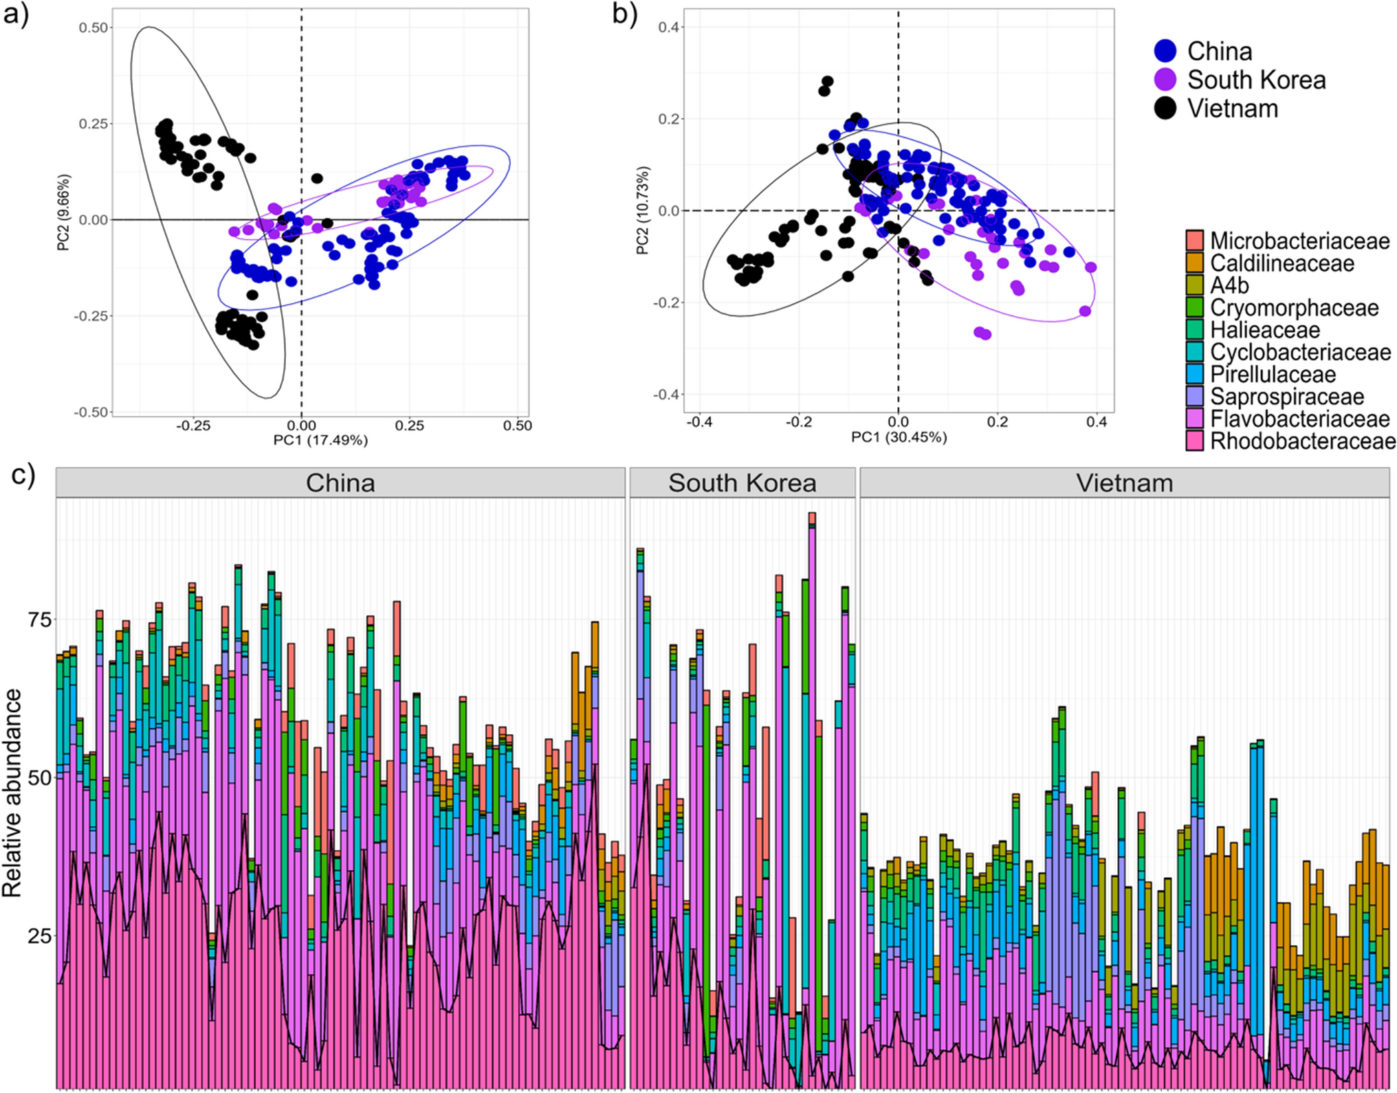This screenshot has width=1397, height=1093.
Task: Click the purple South Korea legend circle
Action: pyautogui.click(x=1165, y=80)
